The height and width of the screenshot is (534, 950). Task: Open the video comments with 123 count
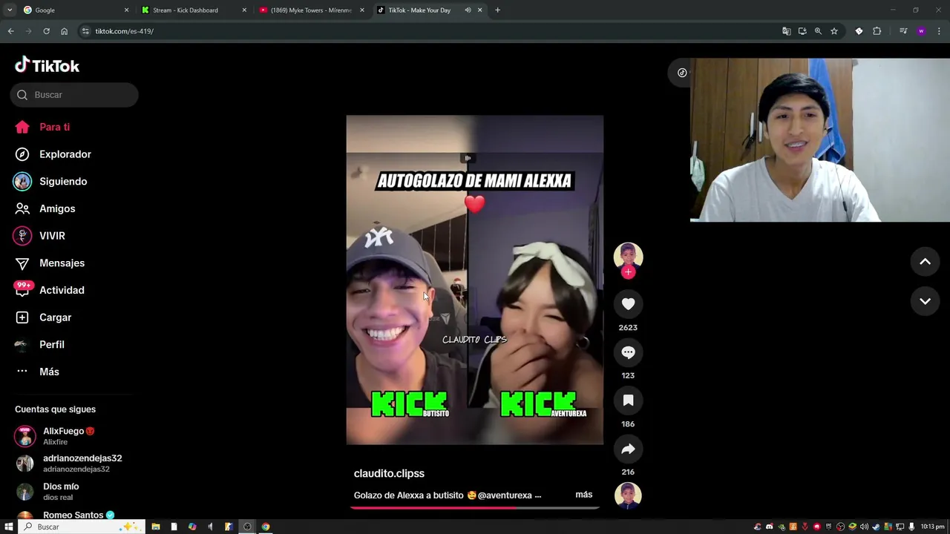628,352
